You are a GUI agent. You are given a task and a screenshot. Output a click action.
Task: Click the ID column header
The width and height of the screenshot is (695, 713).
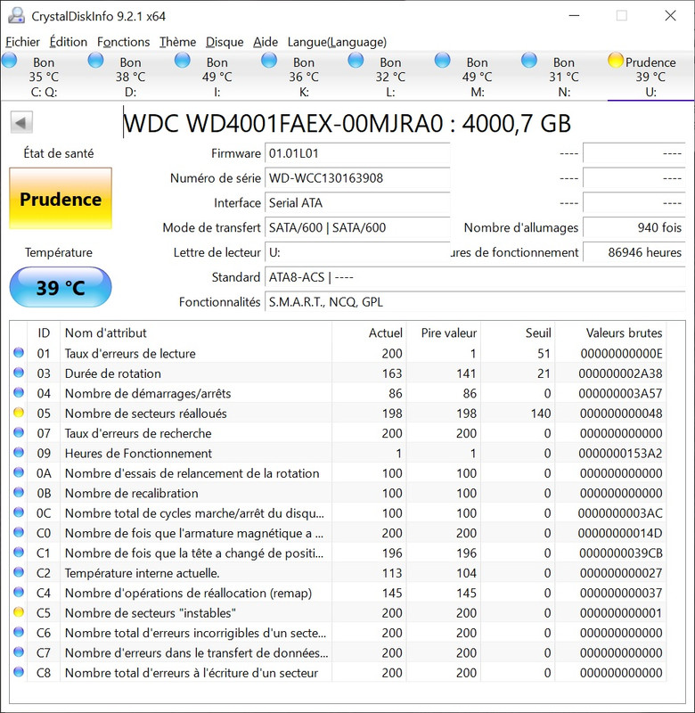[x=44, y=332]
